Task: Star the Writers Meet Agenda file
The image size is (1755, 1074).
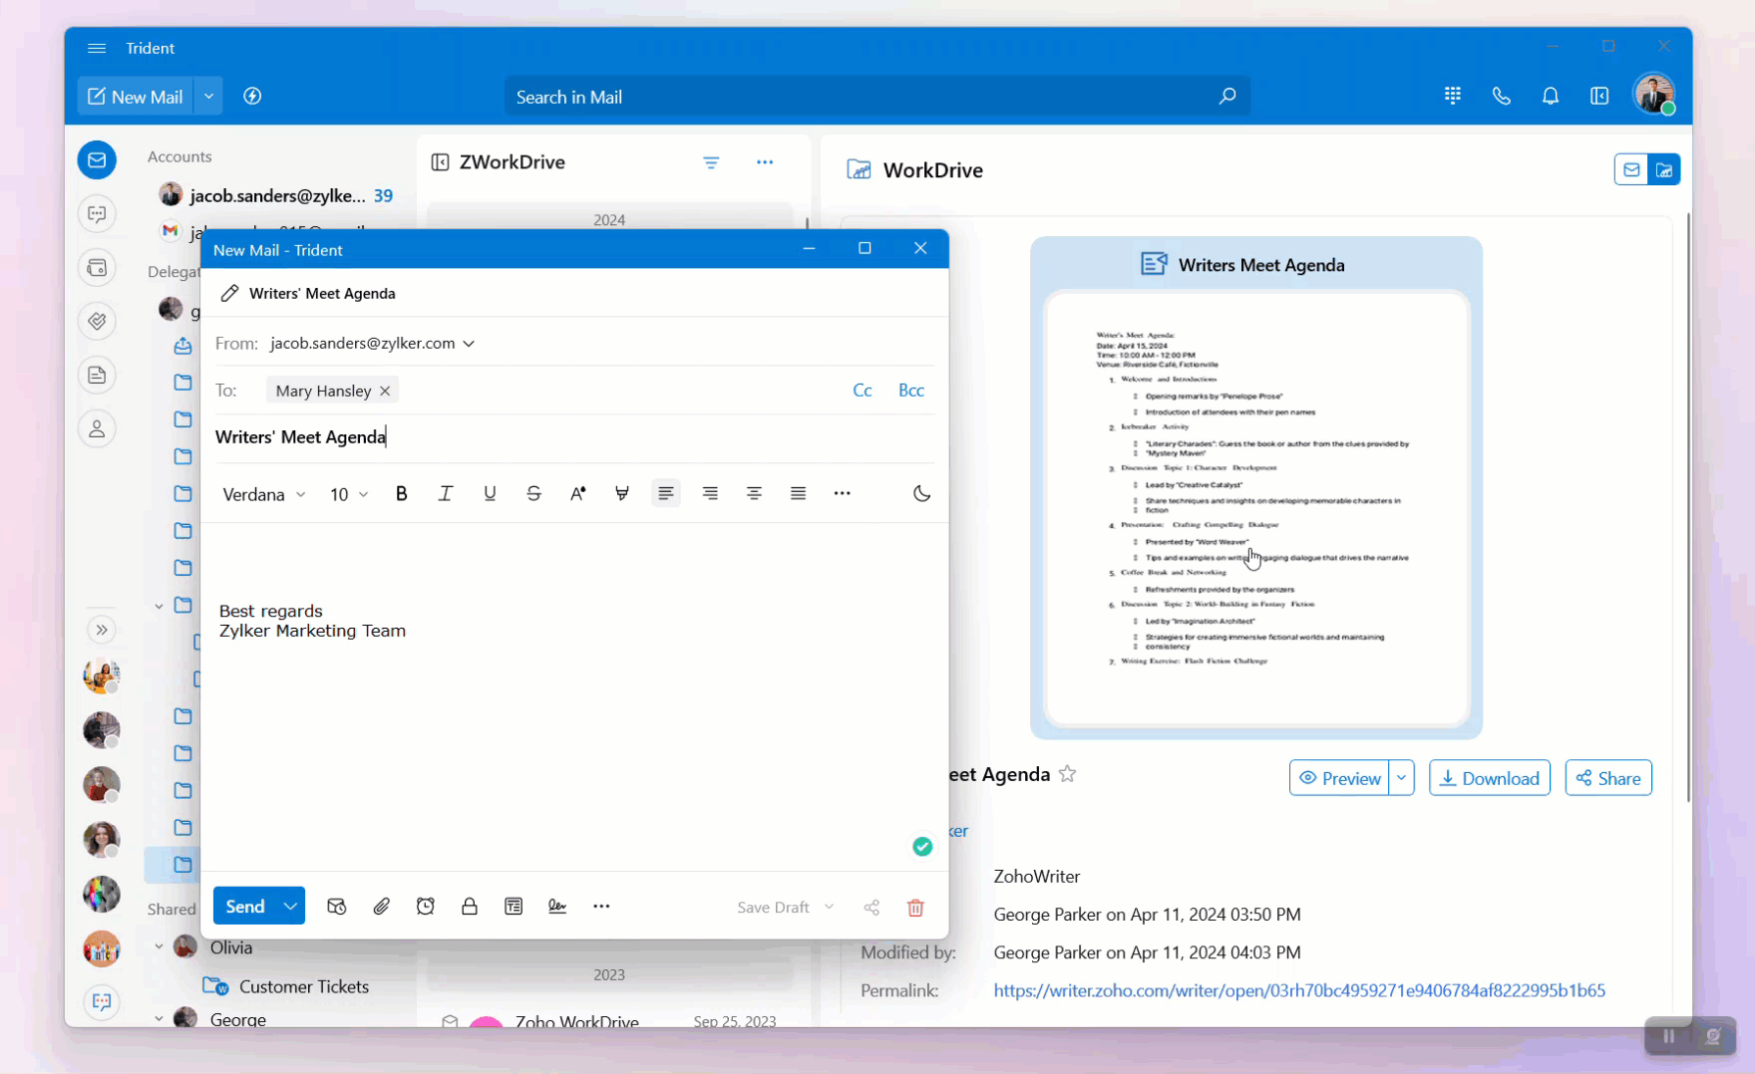Action: [1068, 774]
